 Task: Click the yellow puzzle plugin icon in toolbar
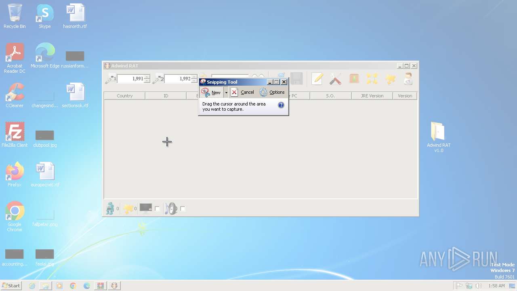click(390, 79)
